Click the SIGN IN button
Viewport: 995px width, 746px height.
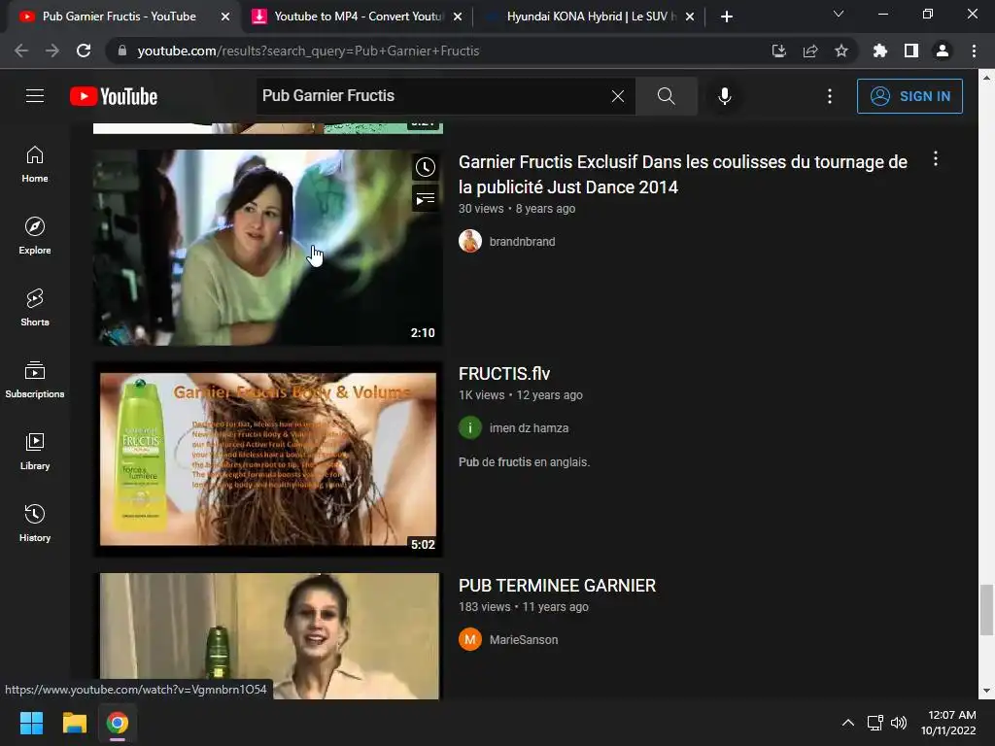coord(909,96)
